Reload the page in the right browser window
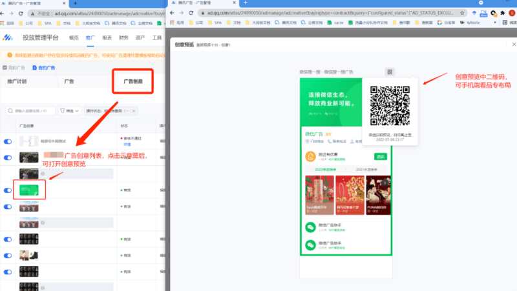This screenshot has height=291, width=517. point(191,13)
